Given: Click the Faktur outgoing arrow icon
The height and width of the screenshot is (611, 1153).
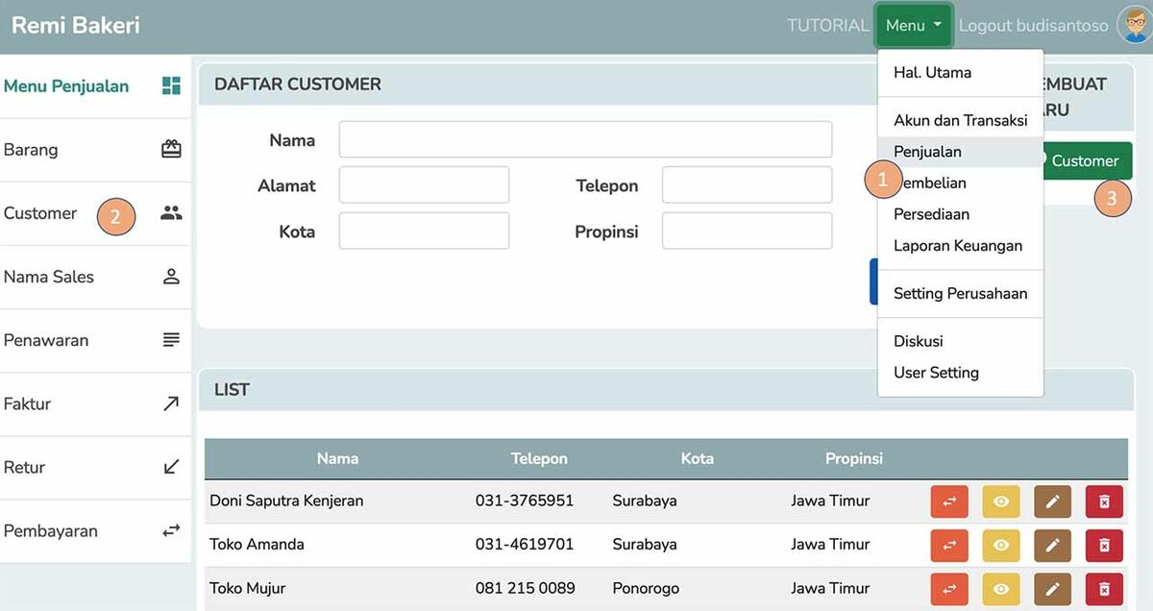Looking at the screenshot, I should [171, 403].
